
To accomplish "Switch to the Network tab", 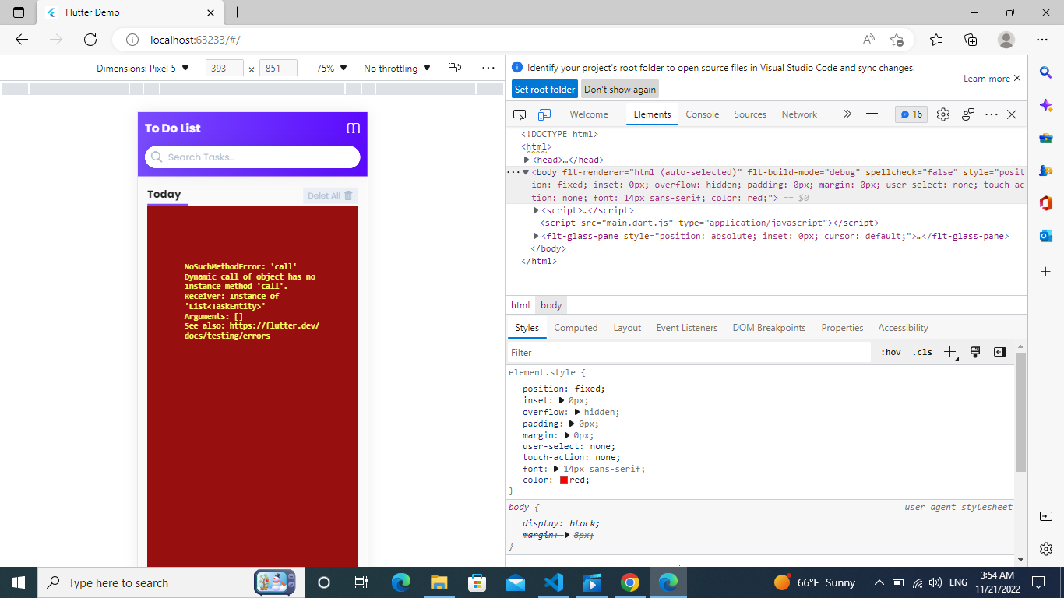I will click(x=799, y=114).
